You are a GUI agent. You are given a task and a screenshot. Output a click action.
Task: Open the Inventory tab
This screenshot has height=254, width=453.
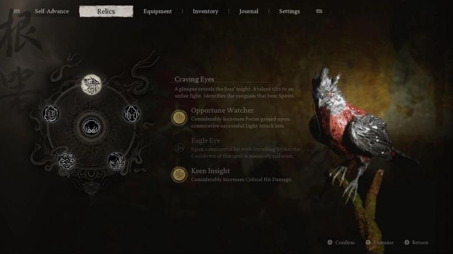pyautogui.click(x=205, y=11)
